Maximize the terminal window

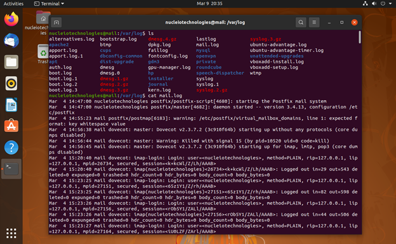[x=341, y=22]
